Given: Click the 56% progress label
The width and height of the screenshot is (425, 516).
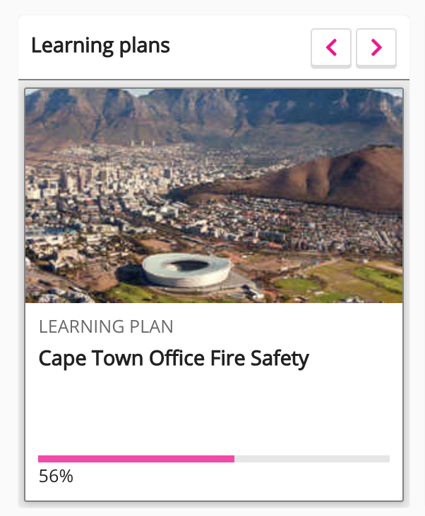Looking at the screenshot, I should 56,477.
